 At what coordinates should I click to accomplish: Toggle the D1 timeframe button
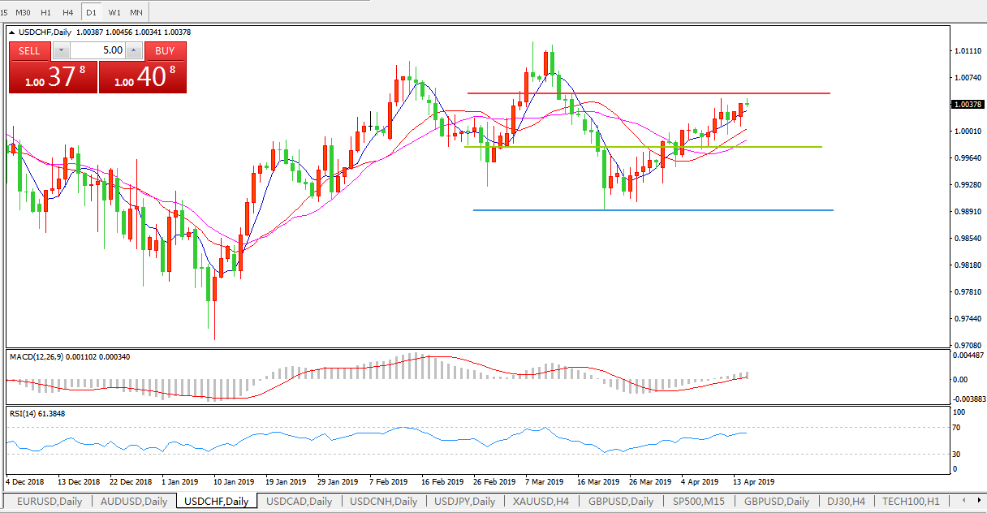click(x=92, y=12)
